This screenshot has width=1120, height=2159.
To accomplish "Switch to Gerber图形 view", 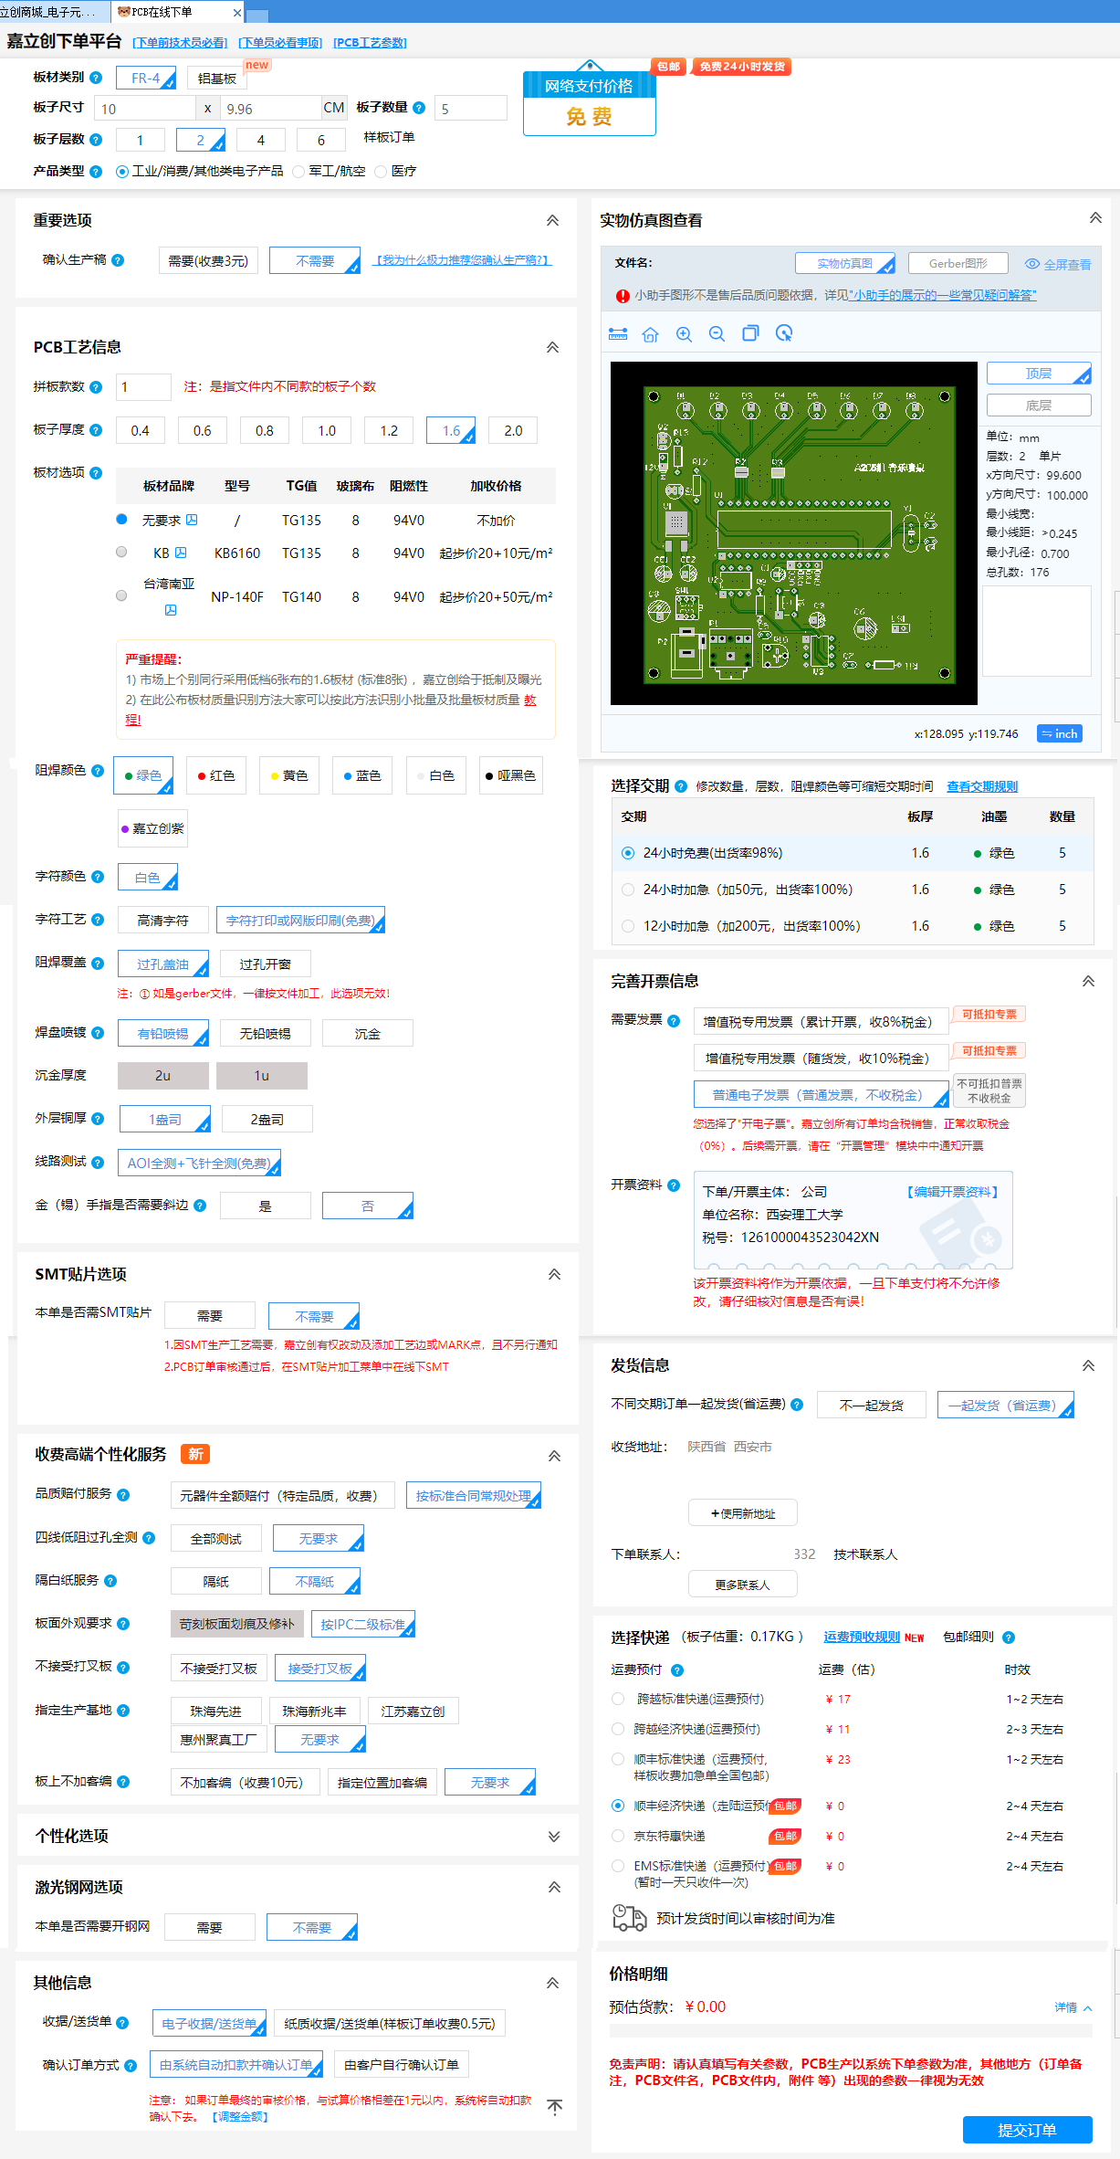I will pyautogui.click(x=958, y=263).
